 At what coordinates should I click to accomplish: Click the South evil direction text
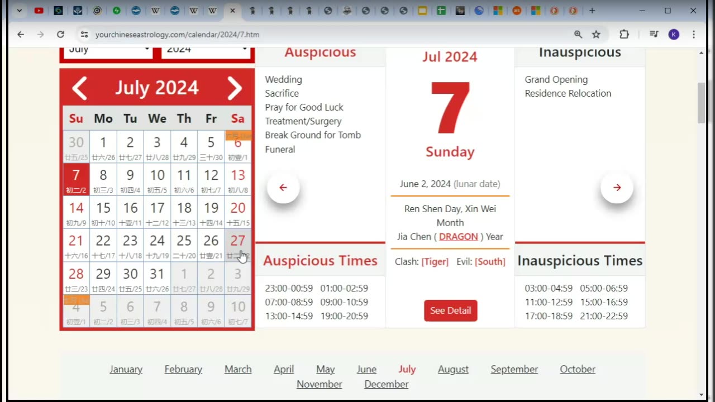tap(490, 261)
